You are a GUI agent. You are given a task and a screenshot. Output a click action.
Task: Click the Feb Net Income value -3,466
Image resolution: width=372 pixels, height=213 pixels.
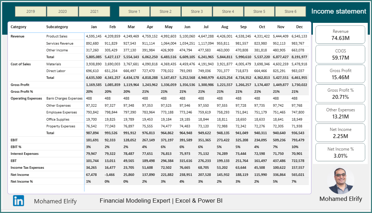pos(110,174)
